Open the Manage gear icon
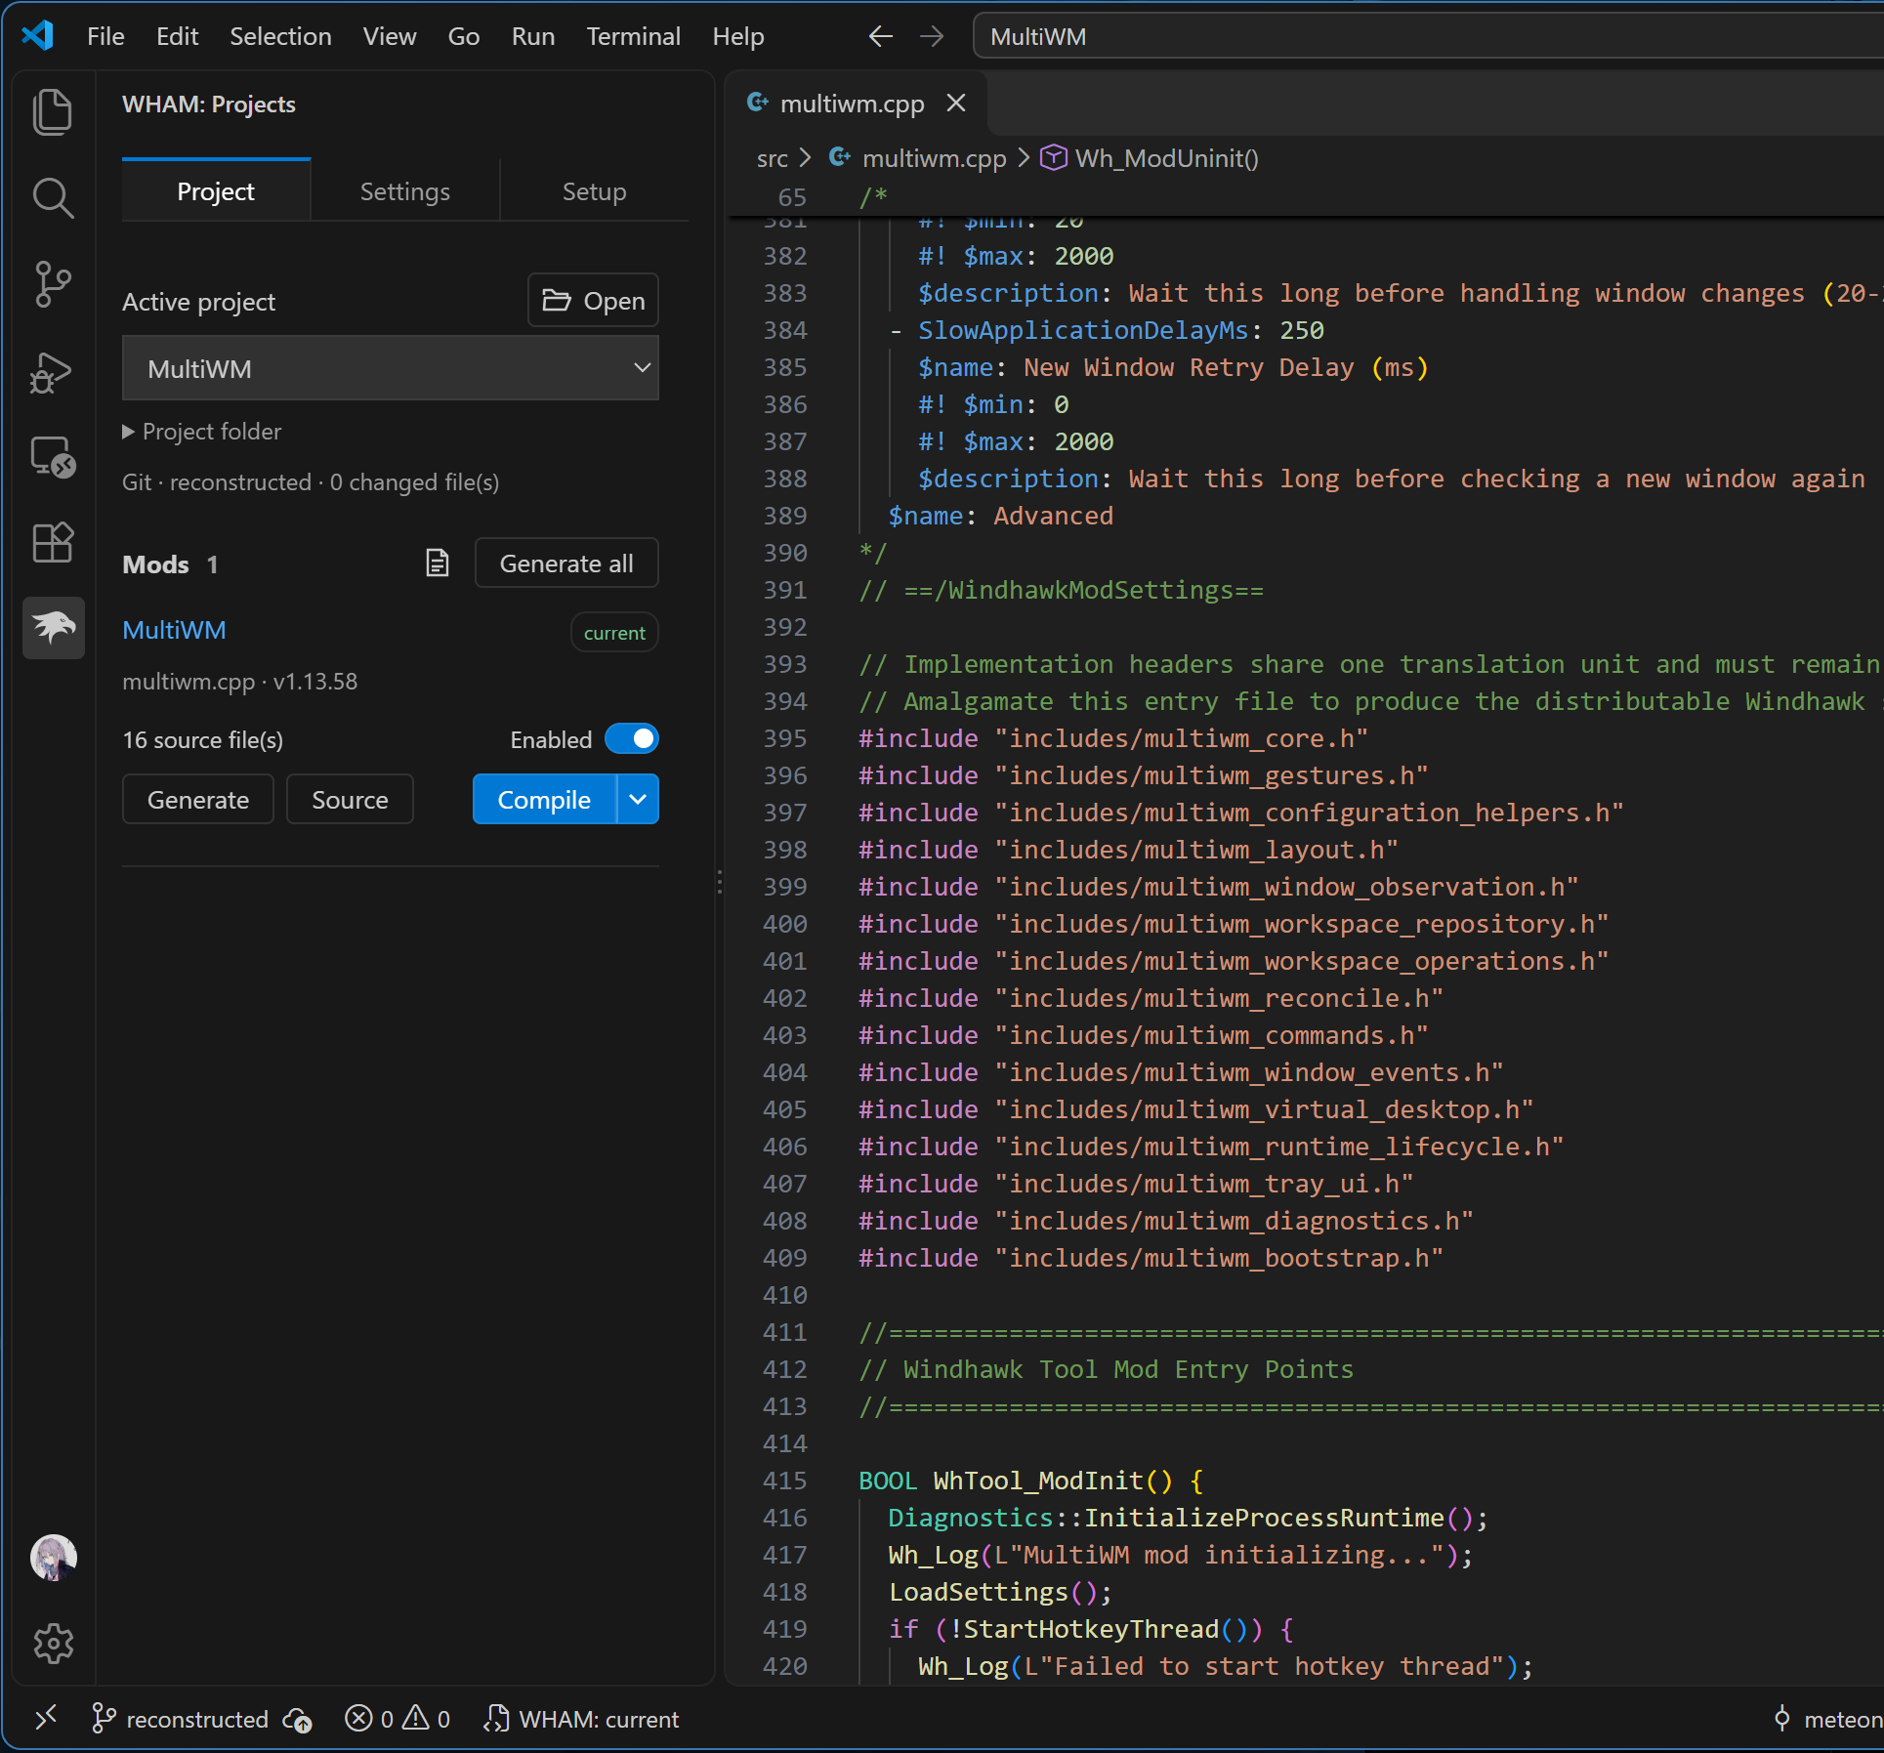1884x1753 pixels. (x=53, y=1644)
